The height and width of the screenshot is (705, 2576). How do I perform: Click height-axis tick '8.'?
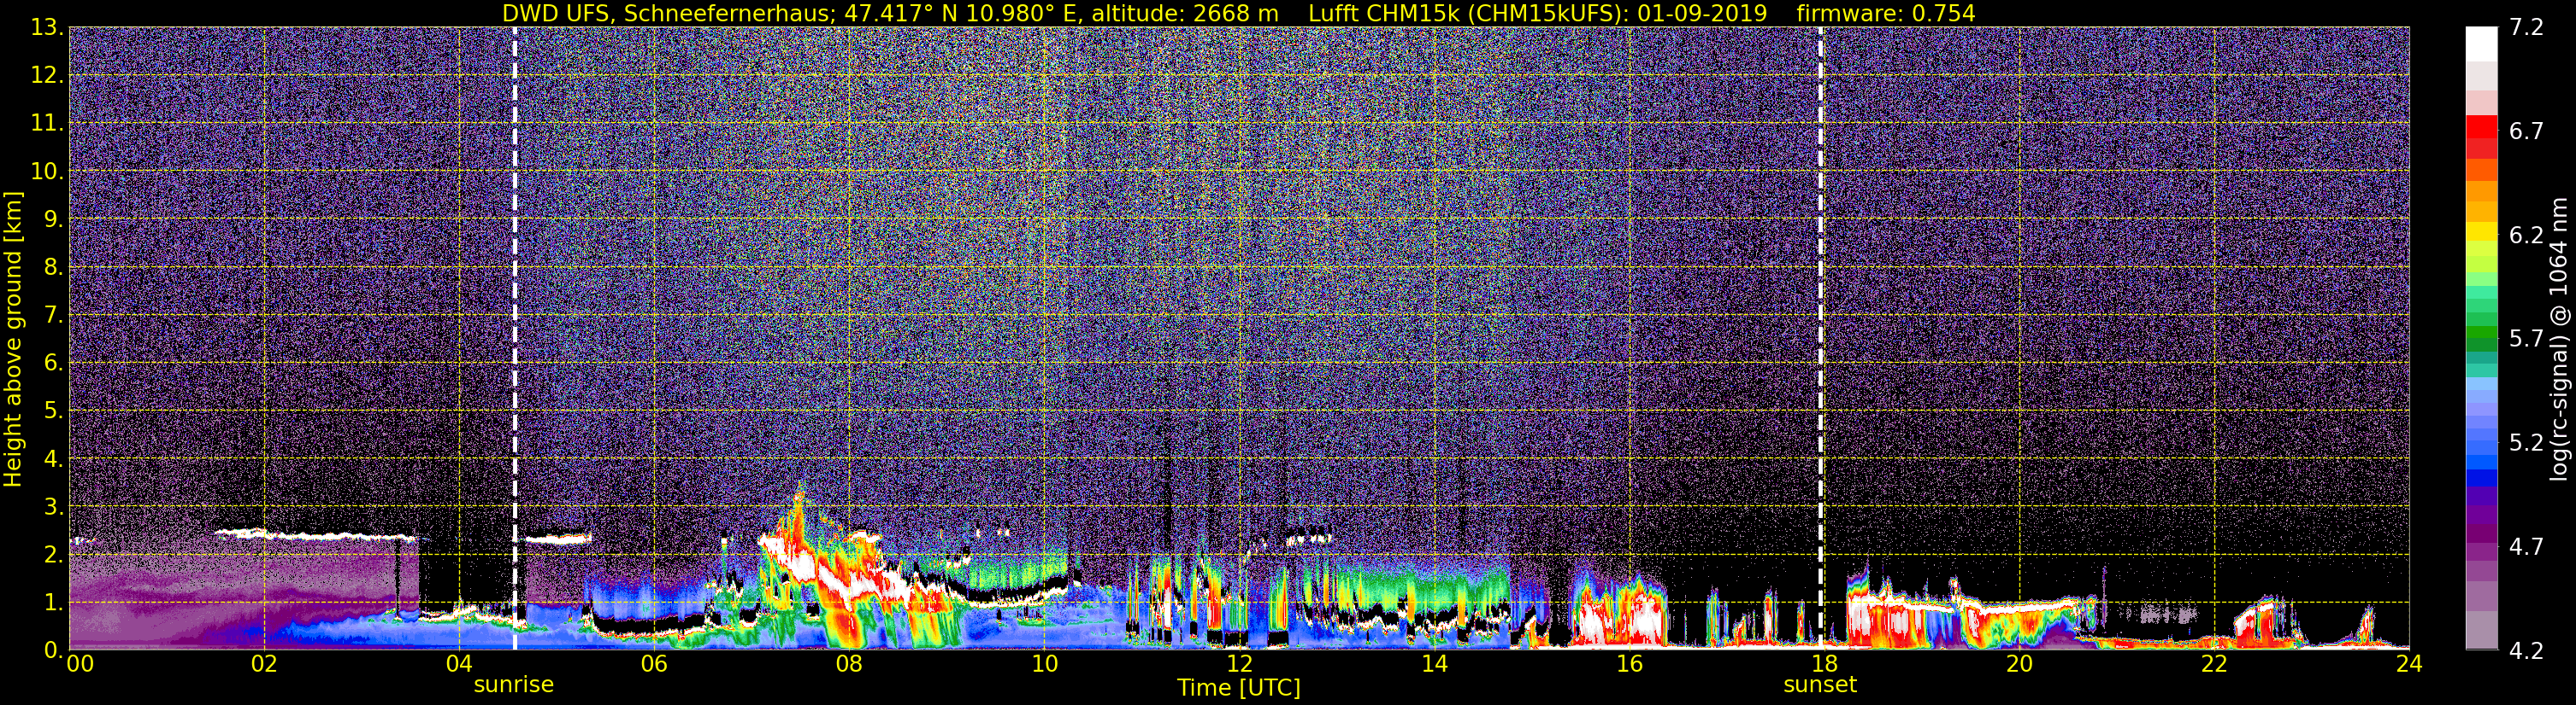(x=54, y=268)
